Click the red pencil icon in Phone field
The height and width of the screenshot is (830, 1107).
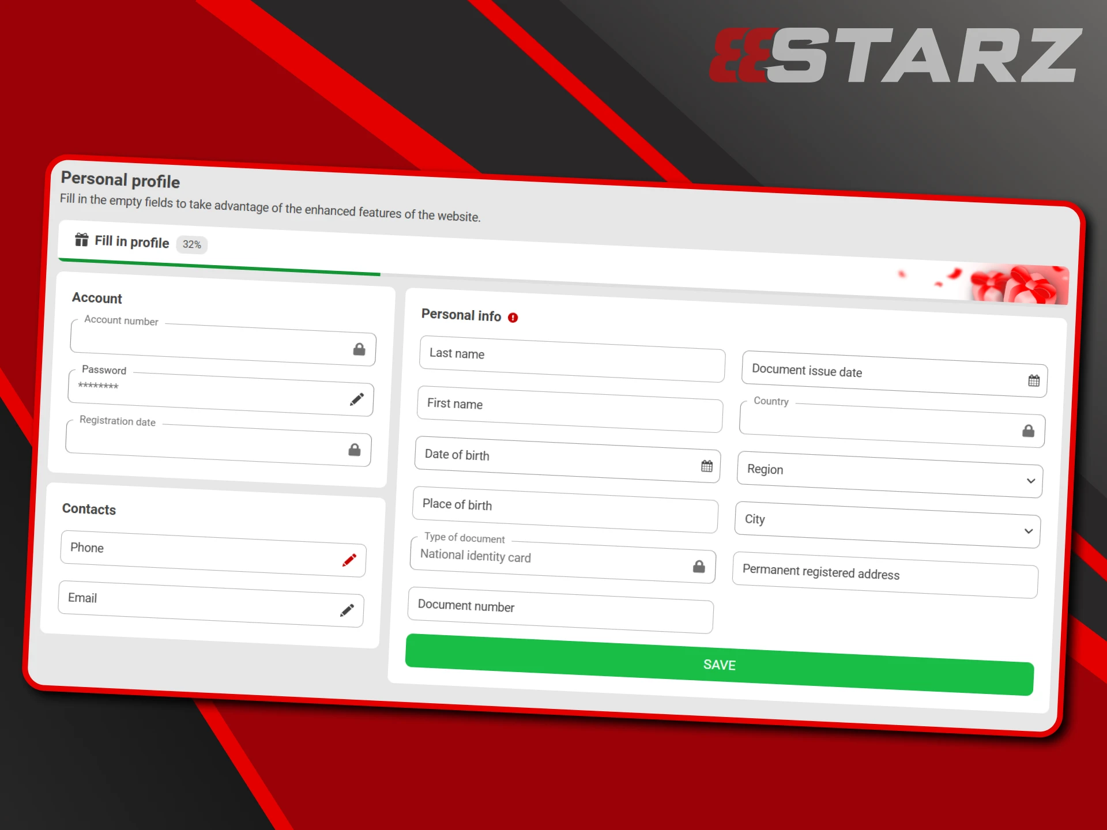[349, 560]
